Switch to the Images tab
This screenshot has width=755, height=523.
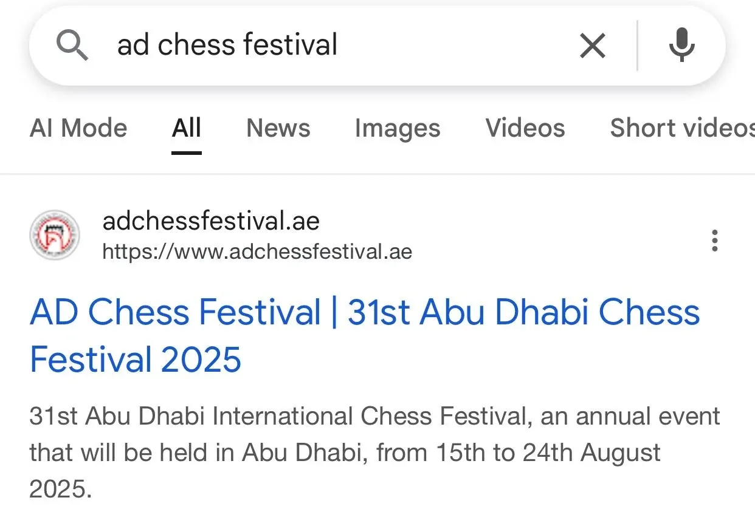click(x=398, y=128)
